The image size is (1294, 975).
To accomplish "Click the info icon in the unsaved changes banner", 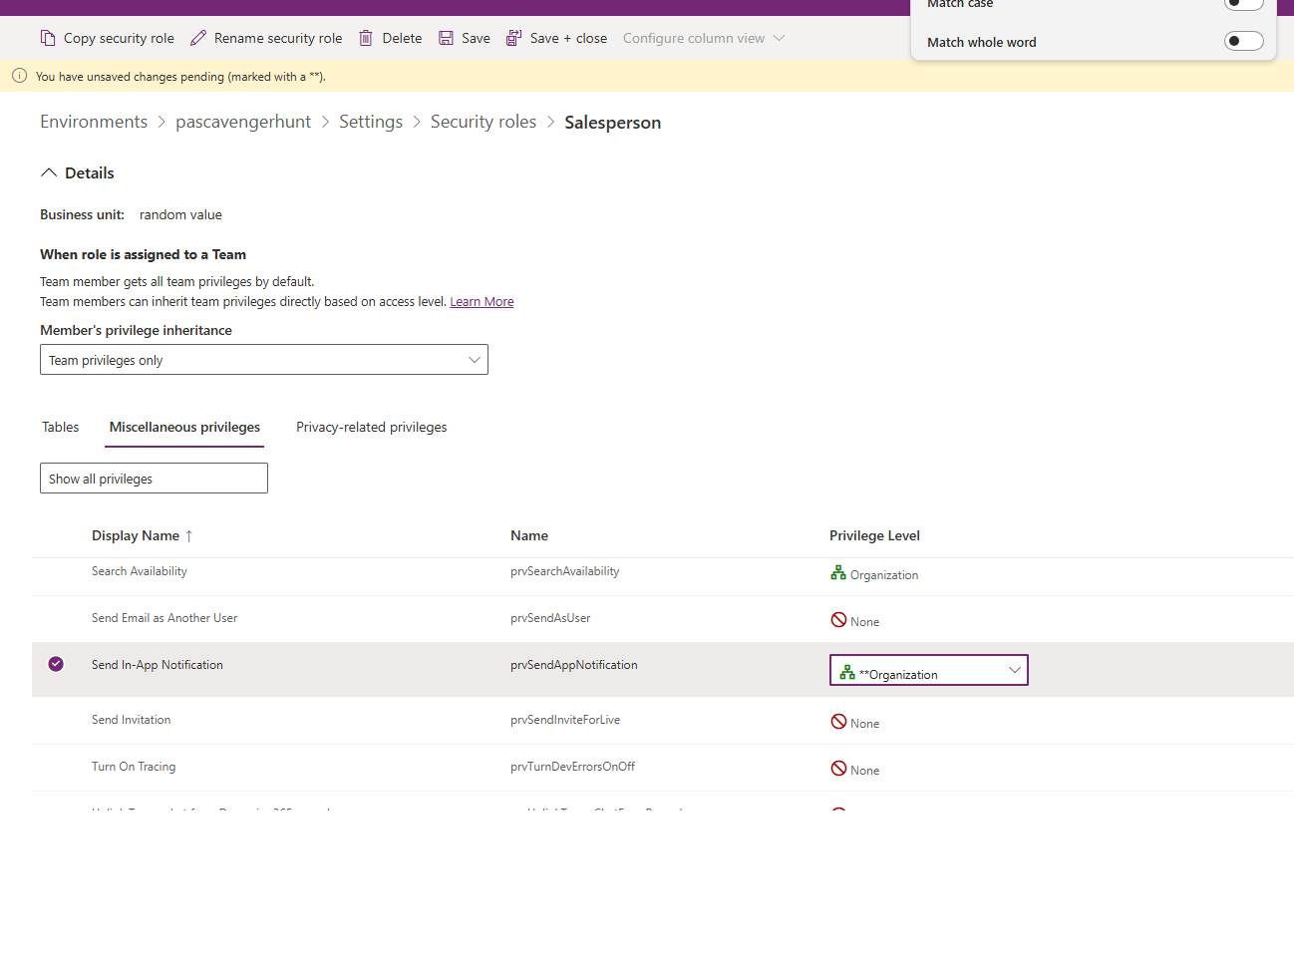I will pos(18,76).
